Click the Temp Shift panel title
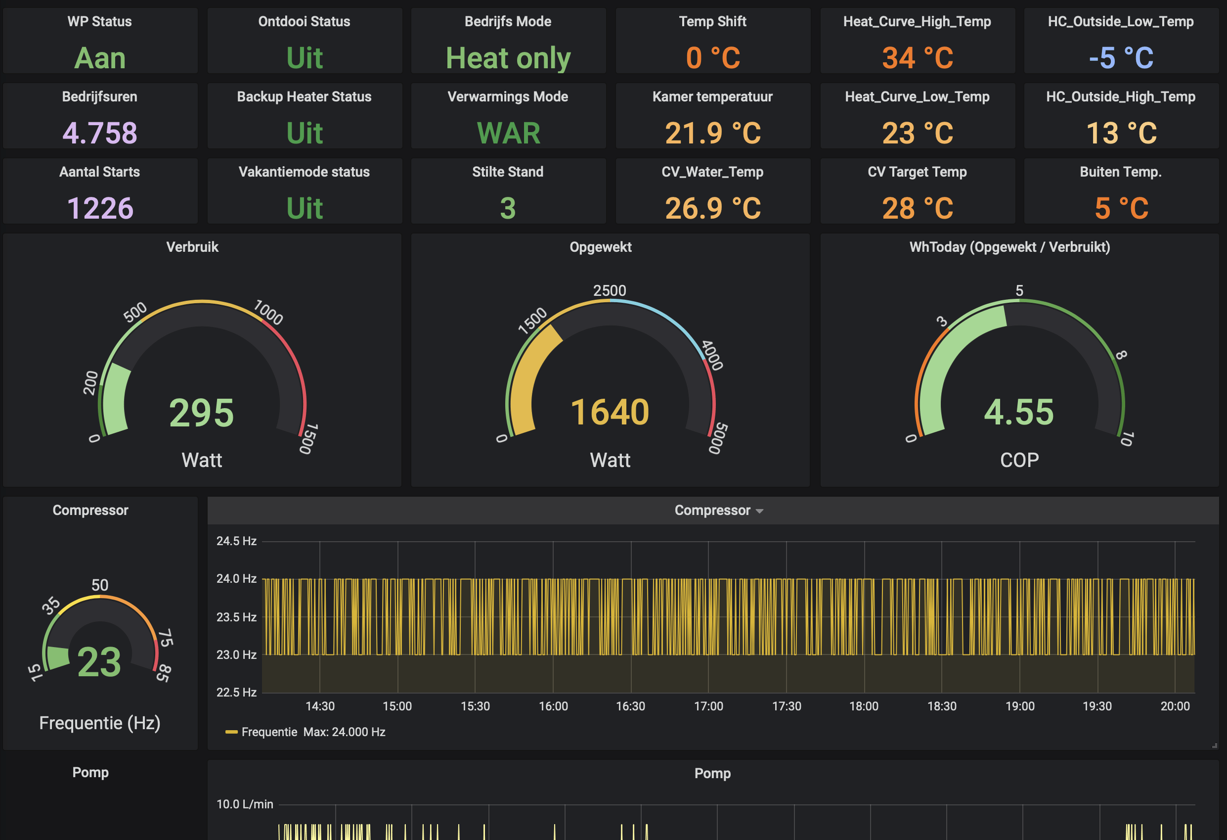 click(x=712, y=22)
